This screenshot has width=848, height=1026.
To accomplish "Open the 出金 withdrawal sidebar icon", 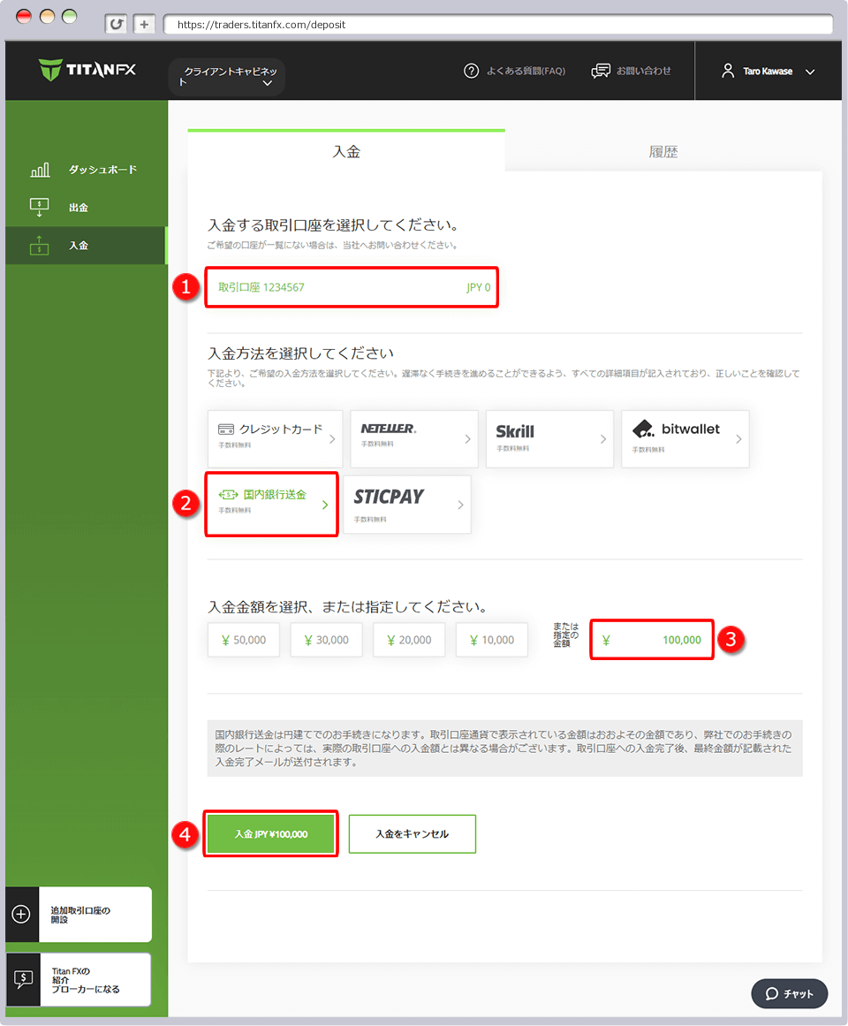I will 40,207.
